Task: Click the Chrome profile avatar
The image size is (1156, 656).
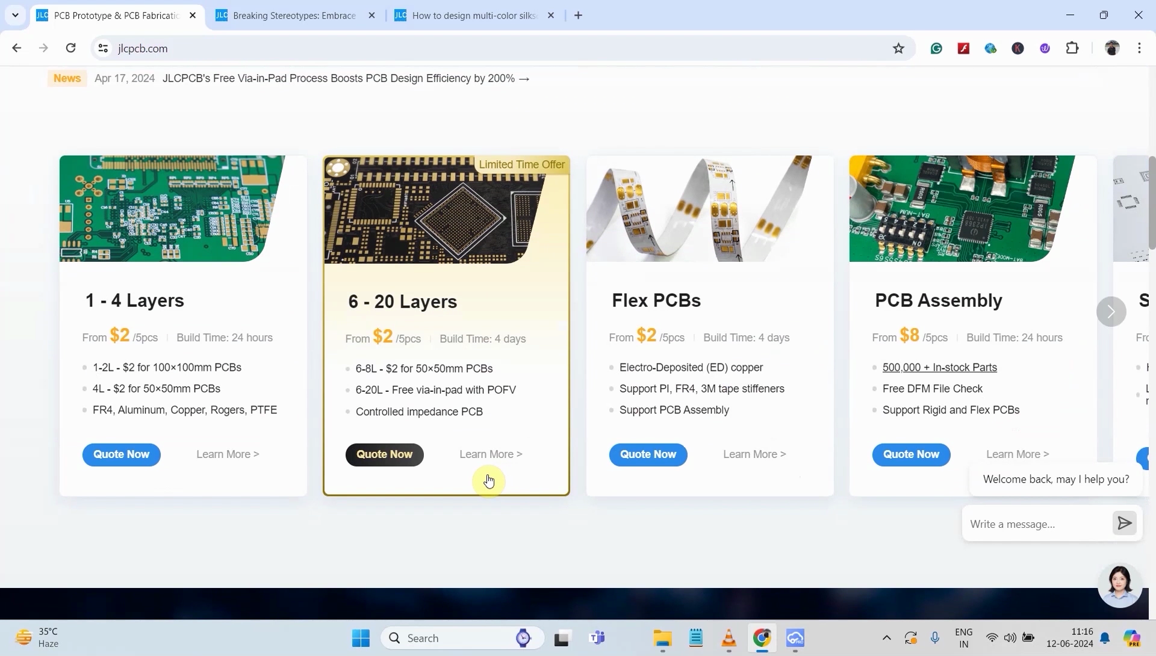Action: coord(1113,48)
